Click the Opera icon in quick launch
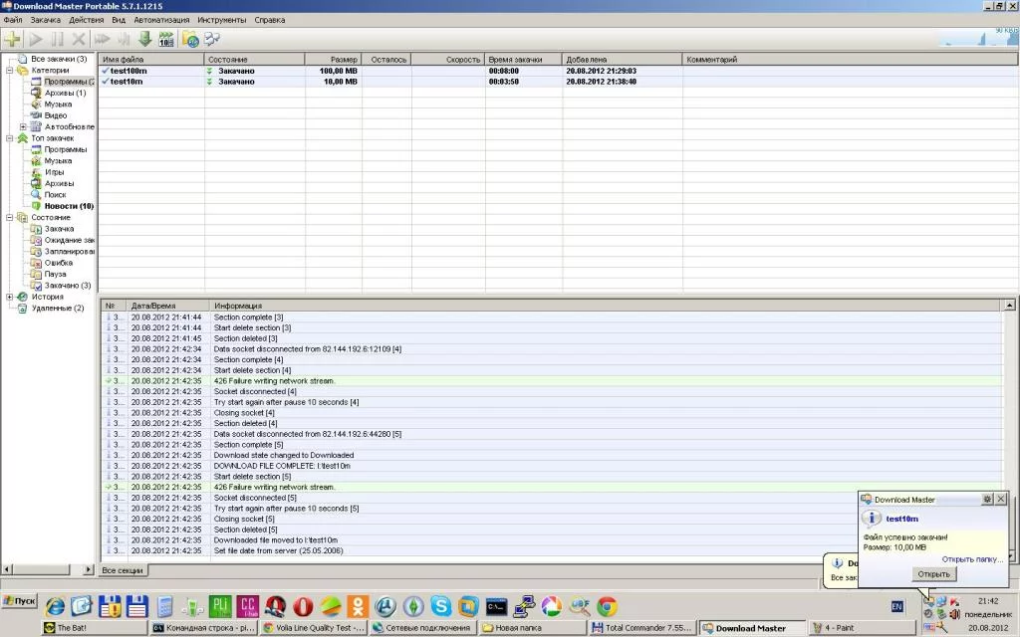Screen dimensions: 1020x637 (303, 606)
